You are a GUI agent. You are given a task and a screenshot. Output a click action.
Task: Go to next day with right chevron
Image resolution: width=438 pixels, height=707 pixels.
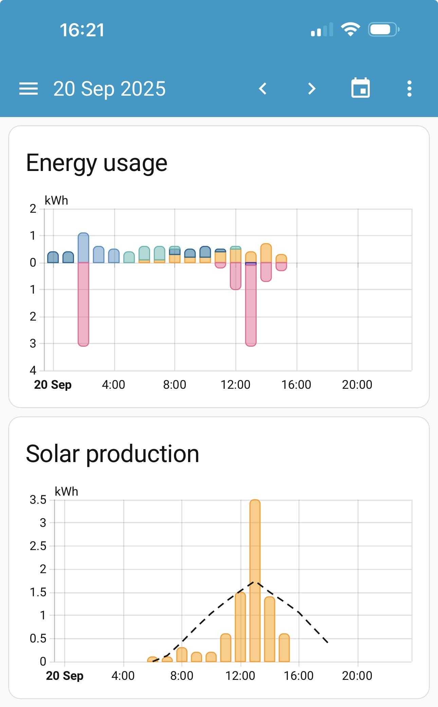311,89
